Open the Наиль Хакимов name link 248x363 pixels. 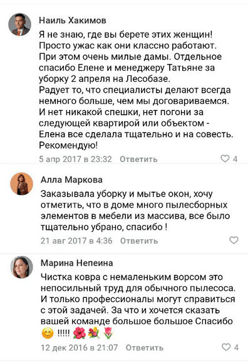click(x=73, y=21)
